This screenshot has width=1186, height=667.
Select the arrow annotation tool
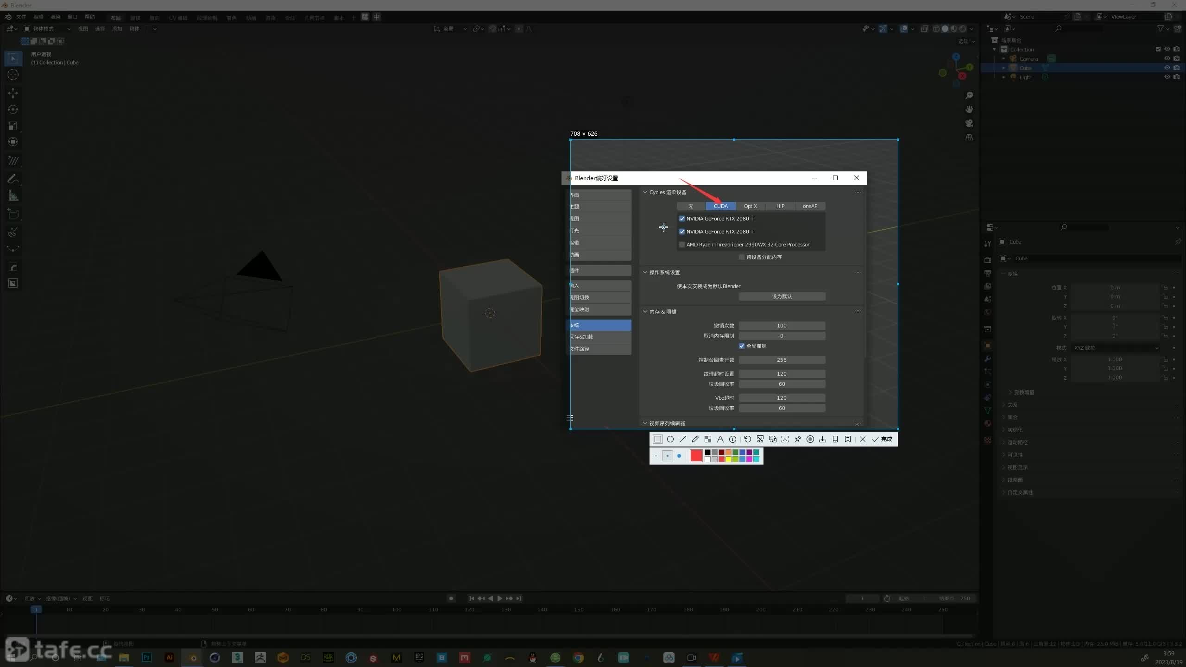point(682,439)
